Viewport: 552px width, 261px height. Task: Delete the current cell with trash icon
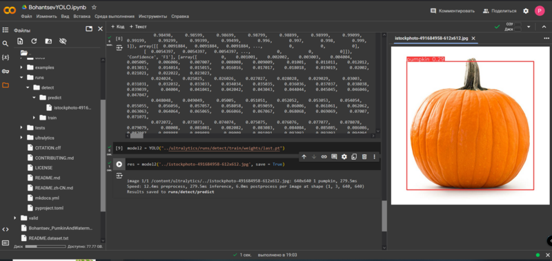[x=364, y=157]
